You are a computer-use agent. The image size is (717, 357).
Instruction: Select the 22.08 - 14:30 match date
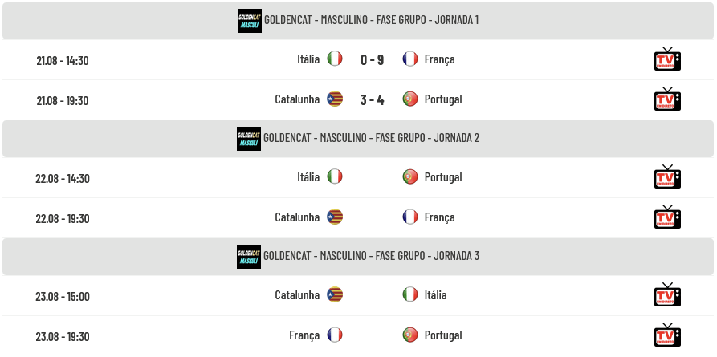pos(63,178)
